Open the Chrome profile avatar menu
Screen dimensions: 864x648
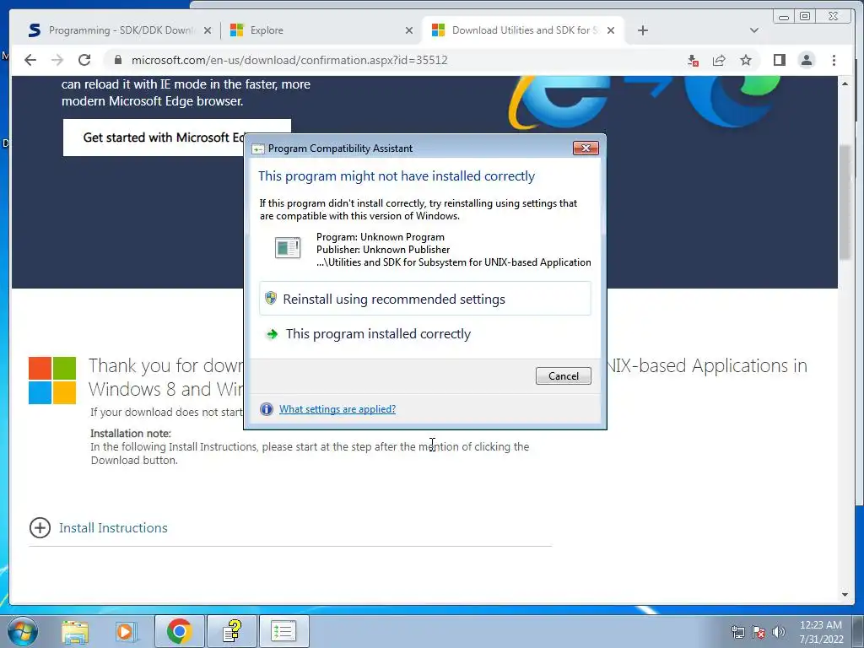(807, 60)
